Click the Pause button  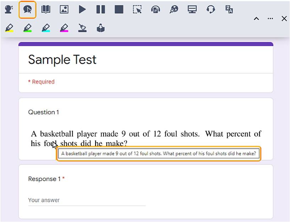coord(100,9)
